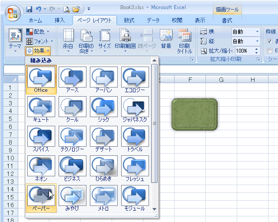Open print preview from quick access toolbar
The image size is (278, 222).
tap(66, 9)
